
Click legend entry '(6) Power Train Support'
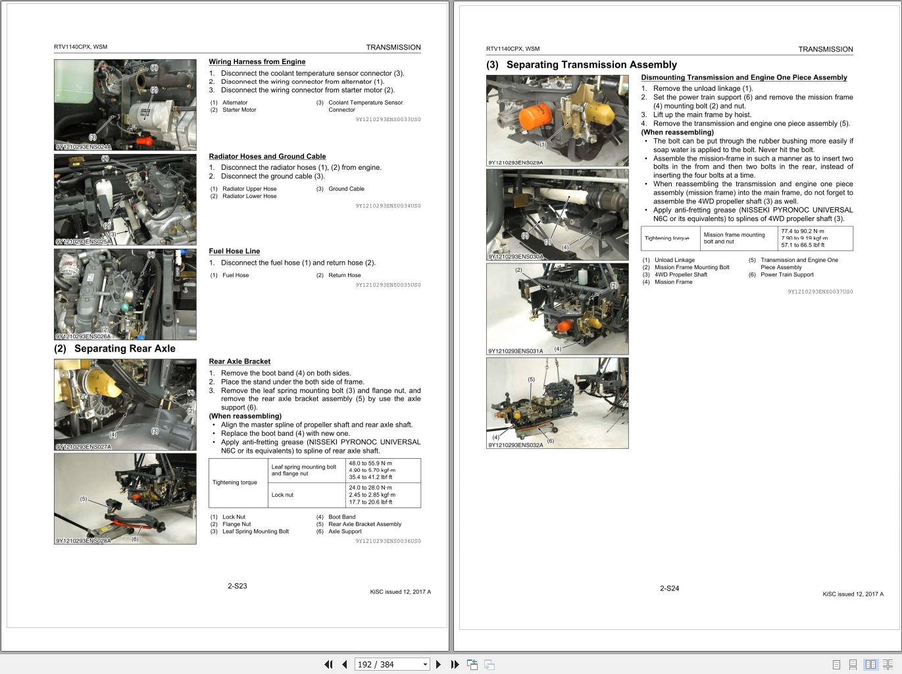(781, 275)
